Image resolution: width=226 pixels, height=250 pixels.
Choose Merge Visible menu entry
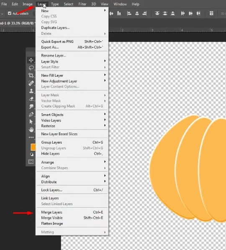coord(72,218)
